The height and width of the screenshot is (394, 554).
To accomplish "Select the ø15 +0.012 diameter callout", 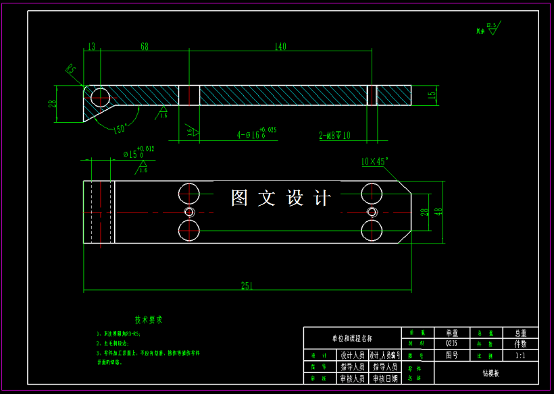I will [138, 152].
